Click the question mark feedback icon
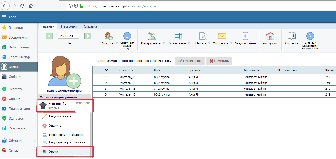 [310, 36]
